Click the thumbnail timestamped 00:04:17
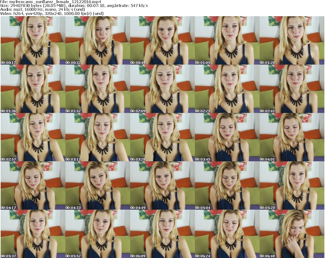 pyautogui.click(x=33, y=185)
